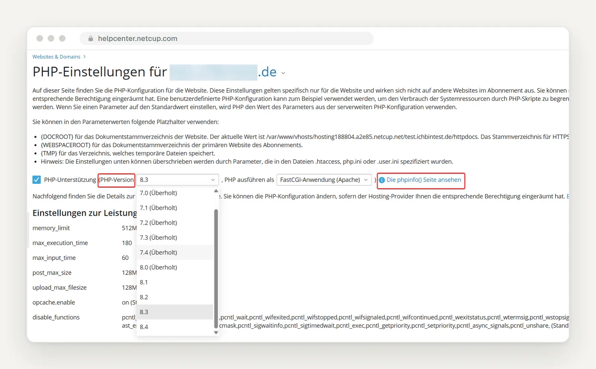Pick 7.4 (Überholt) in the dropdown list

(174, 252)
